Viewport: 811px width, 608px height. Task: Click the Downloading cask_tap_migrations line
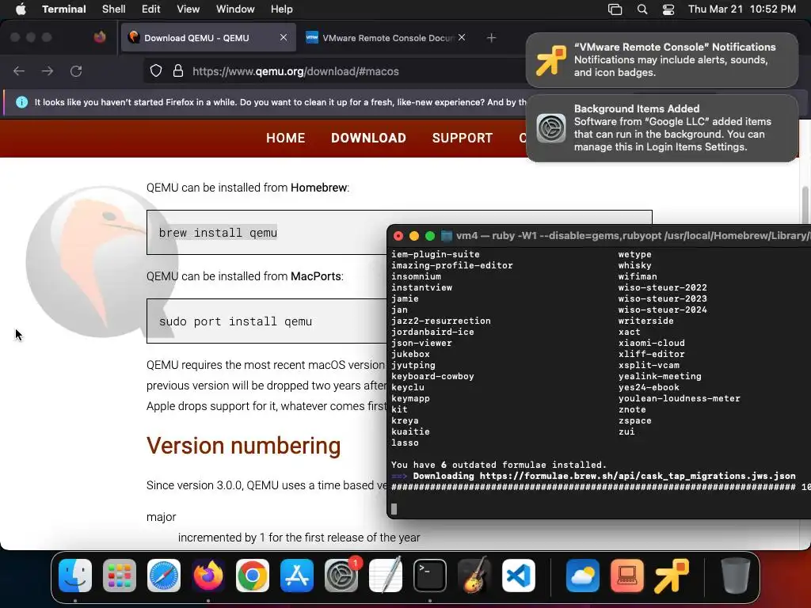point(593,476)
